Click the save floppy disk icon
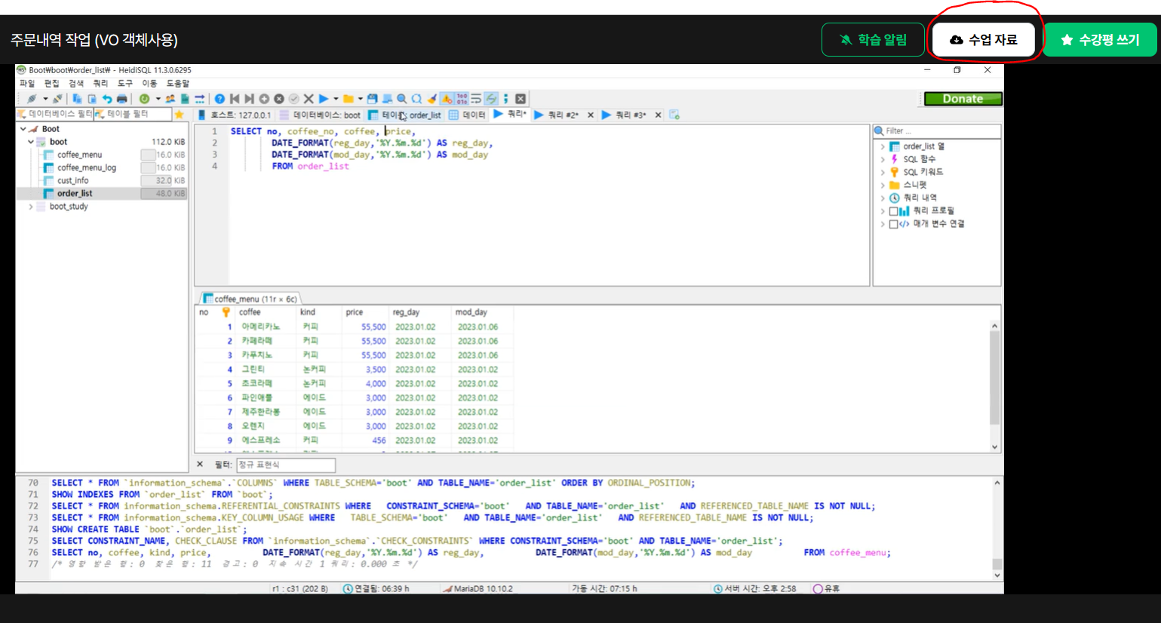 click(372, 99)
